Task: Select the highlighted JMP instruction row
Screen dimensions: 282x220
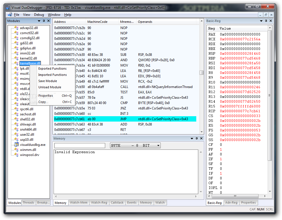Action: pyautogui.click(x=125, y=119)
